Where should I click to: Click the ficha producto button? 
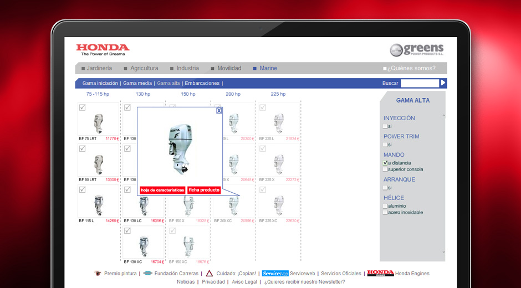(204, 190)
